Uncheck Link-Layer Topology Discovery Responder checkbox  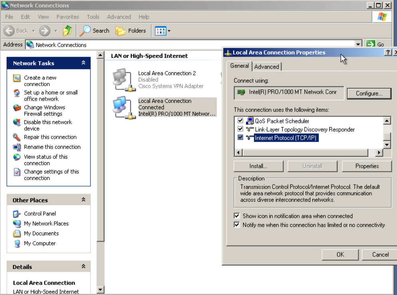coord(240,129)
